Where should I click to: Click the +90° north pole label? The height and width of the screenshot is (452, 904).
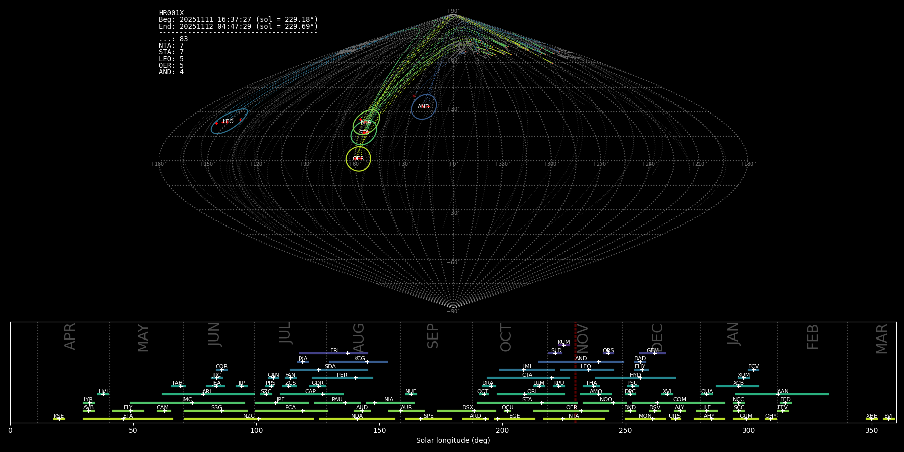453,11
